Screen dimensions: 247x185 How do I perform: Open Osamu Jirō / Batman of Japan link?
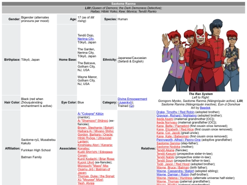pos(94,171)
